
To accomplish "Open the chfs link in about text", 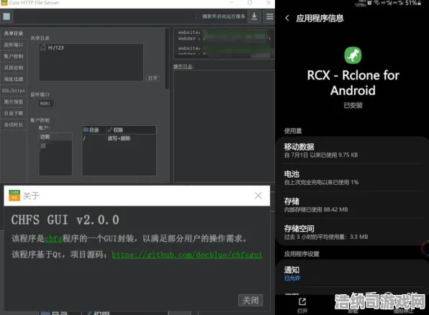I will coord(53,239).
